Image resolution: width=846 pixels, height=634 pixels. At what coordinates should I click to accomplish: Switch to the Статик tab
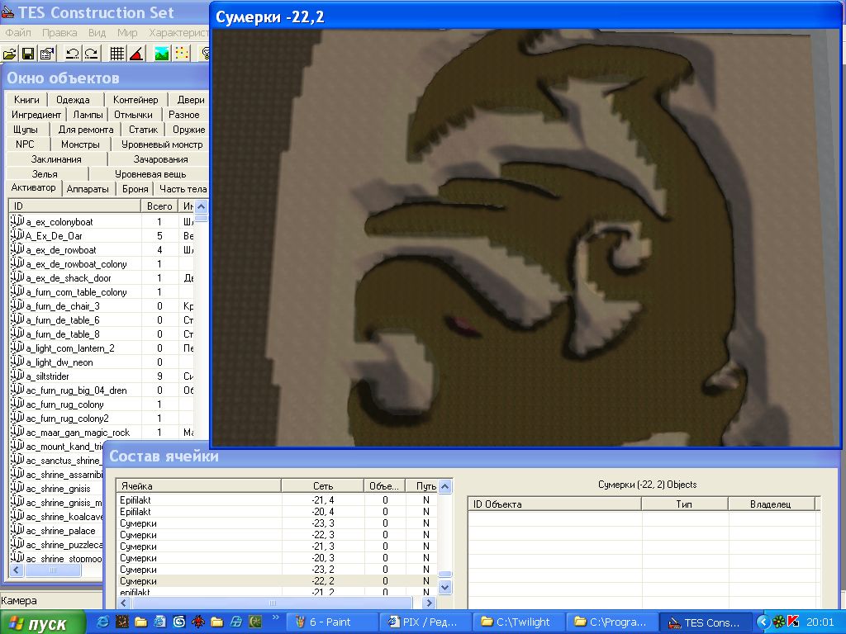(x=143, y=130)
